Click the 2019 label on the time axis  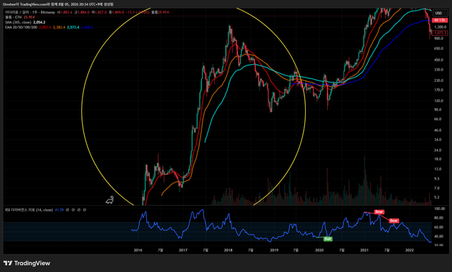click(x=274, y=250)
